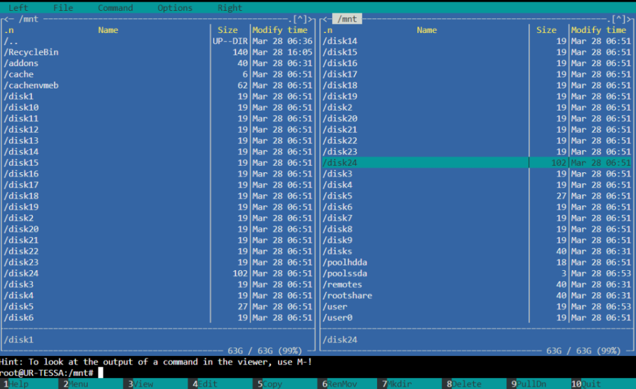The width and height of the screenshot is (636, 389).
Task: Open right panel history list caret
Action: [x=619, y=19]
